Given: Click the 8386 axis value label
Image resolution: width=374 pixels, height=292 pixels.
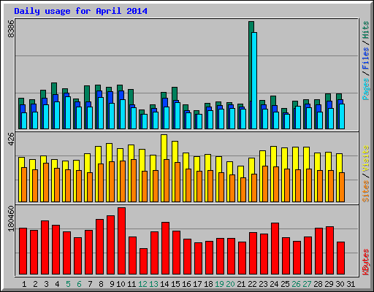Looking at the screenshot, I should 11,28.
